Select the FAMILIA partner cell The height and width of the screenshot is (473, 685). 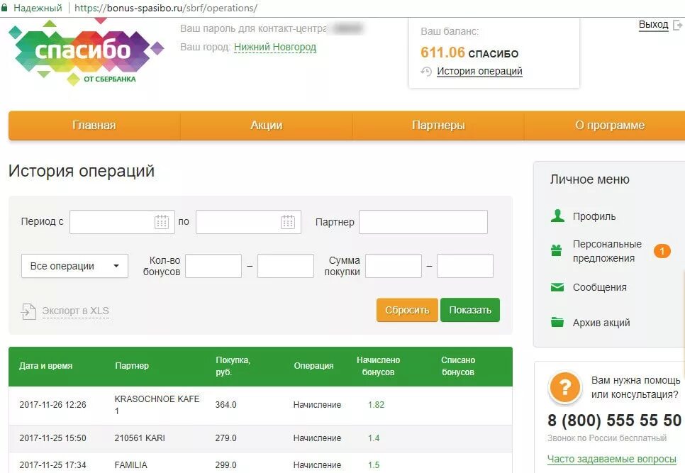130,465
